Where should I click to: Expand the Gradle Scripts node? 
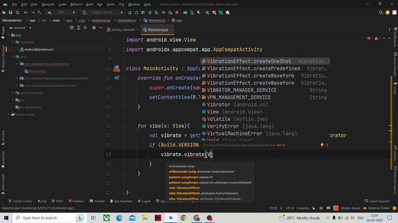[x=9, y=115]
